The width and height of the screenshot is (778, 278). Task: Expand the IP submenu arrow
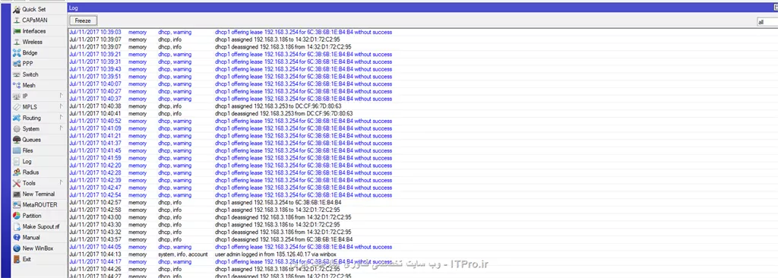[x=61, y=96]
